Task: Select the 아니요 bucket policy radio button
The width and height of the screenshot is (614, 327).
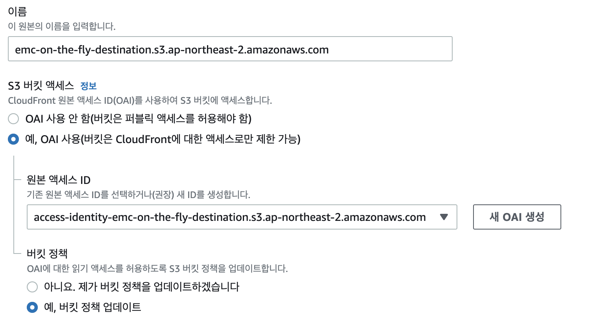Action: click(32, 287)
